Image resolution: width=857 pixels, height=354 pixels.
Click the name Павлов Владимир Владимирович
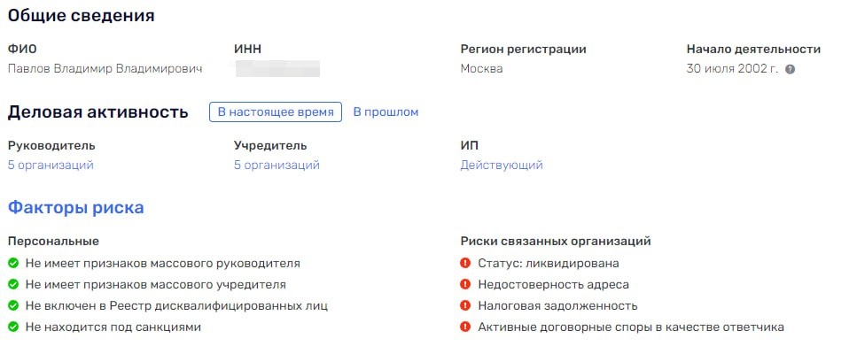point(105,68)
